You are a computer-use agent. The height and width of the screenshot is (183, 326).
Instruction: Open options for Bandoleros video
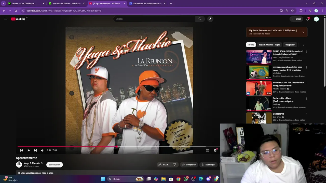click(306, 114)
